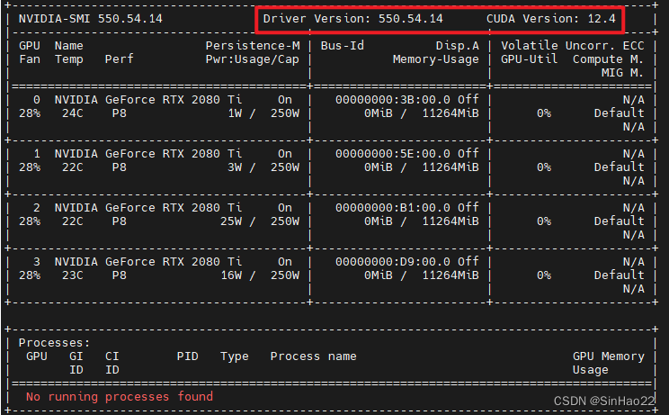Image resolution: width=669 pixels, height=415 pixels.
Task: Click the Processes: section heading
Action: point(54,343)
